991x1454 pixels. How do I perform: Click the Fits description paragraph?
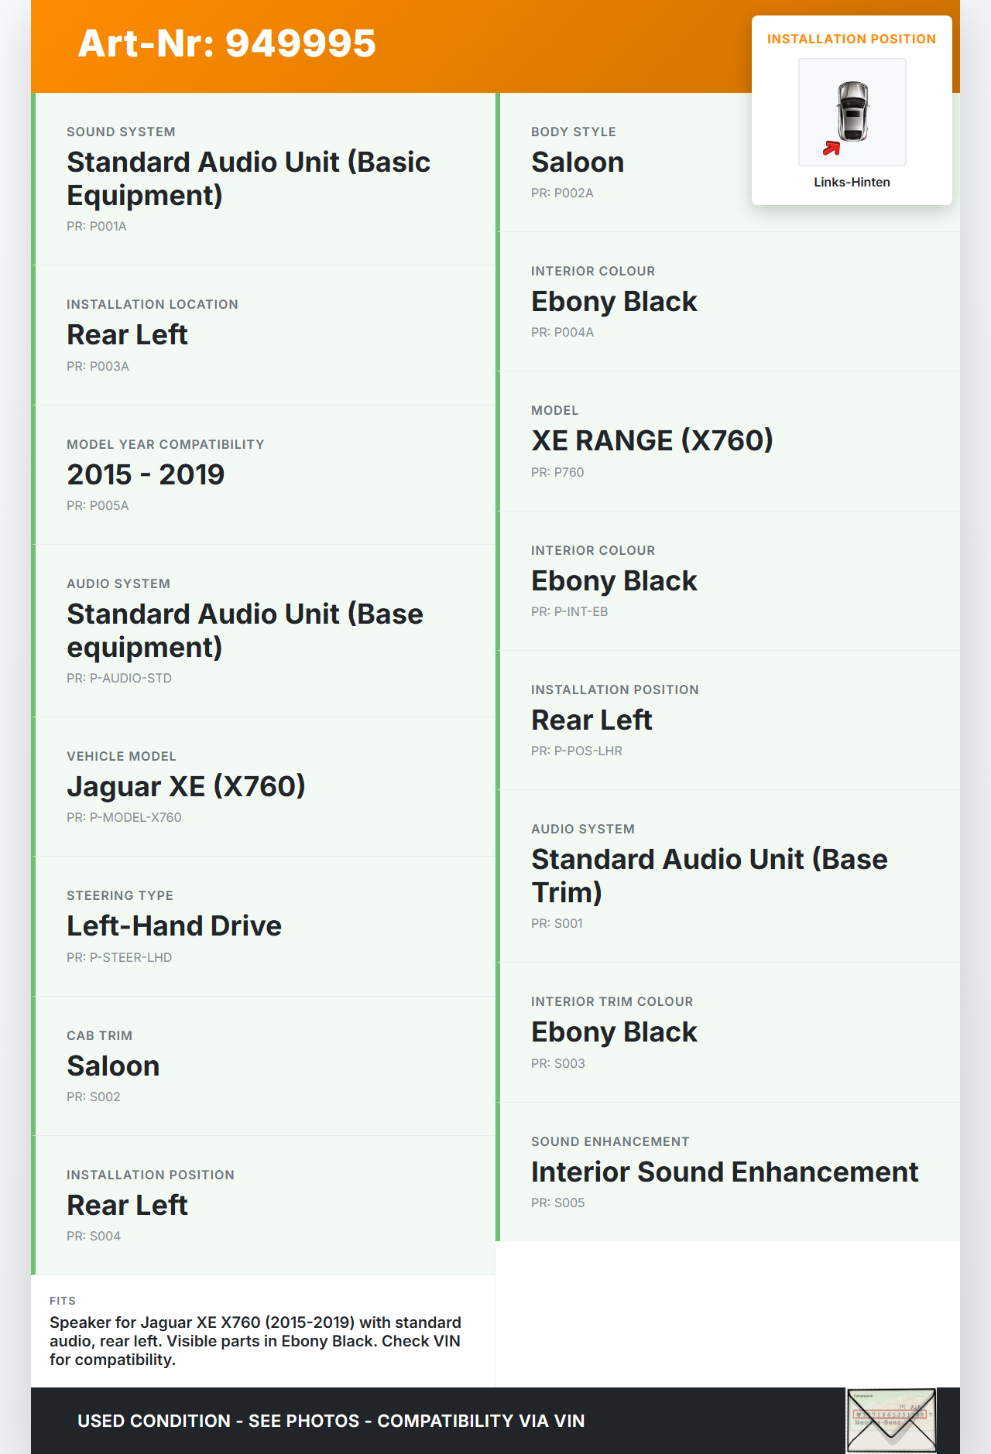click(255, 1341)
